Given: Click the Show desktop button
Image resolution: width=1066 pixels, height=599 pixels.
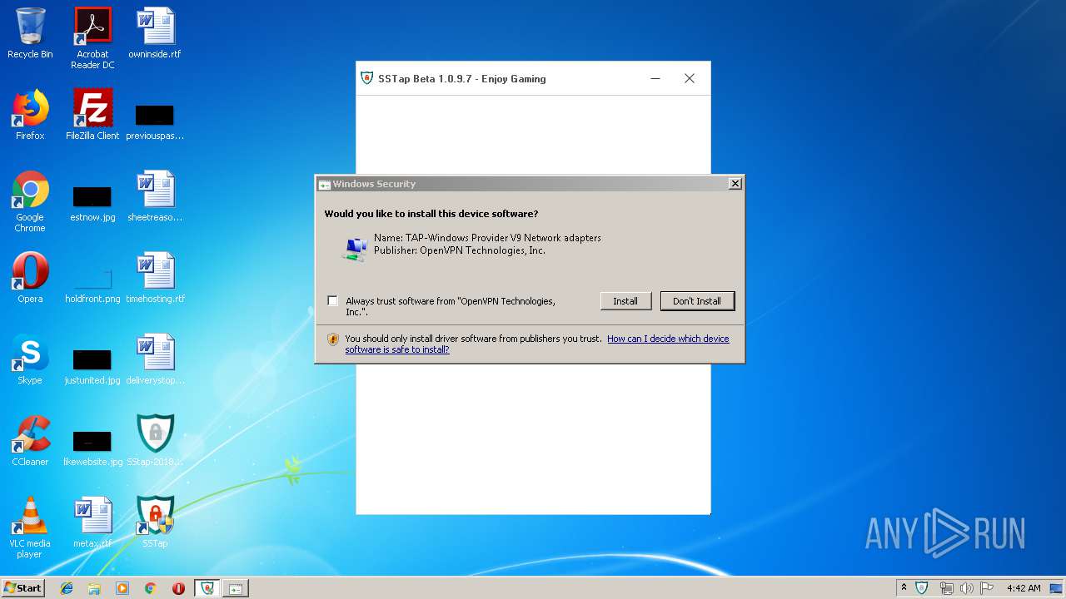Looking at the screenshot, I should coord(1058,588).
